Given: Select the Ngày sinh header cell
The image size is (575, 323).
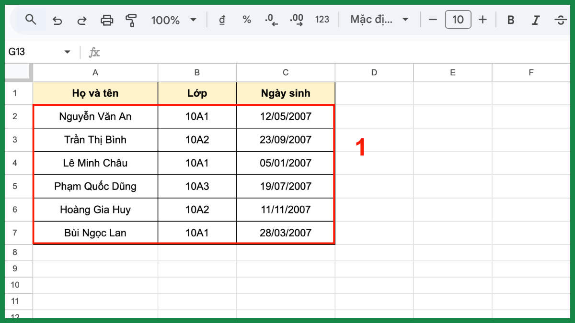Looking at the screenshot, I should (286, 93).
